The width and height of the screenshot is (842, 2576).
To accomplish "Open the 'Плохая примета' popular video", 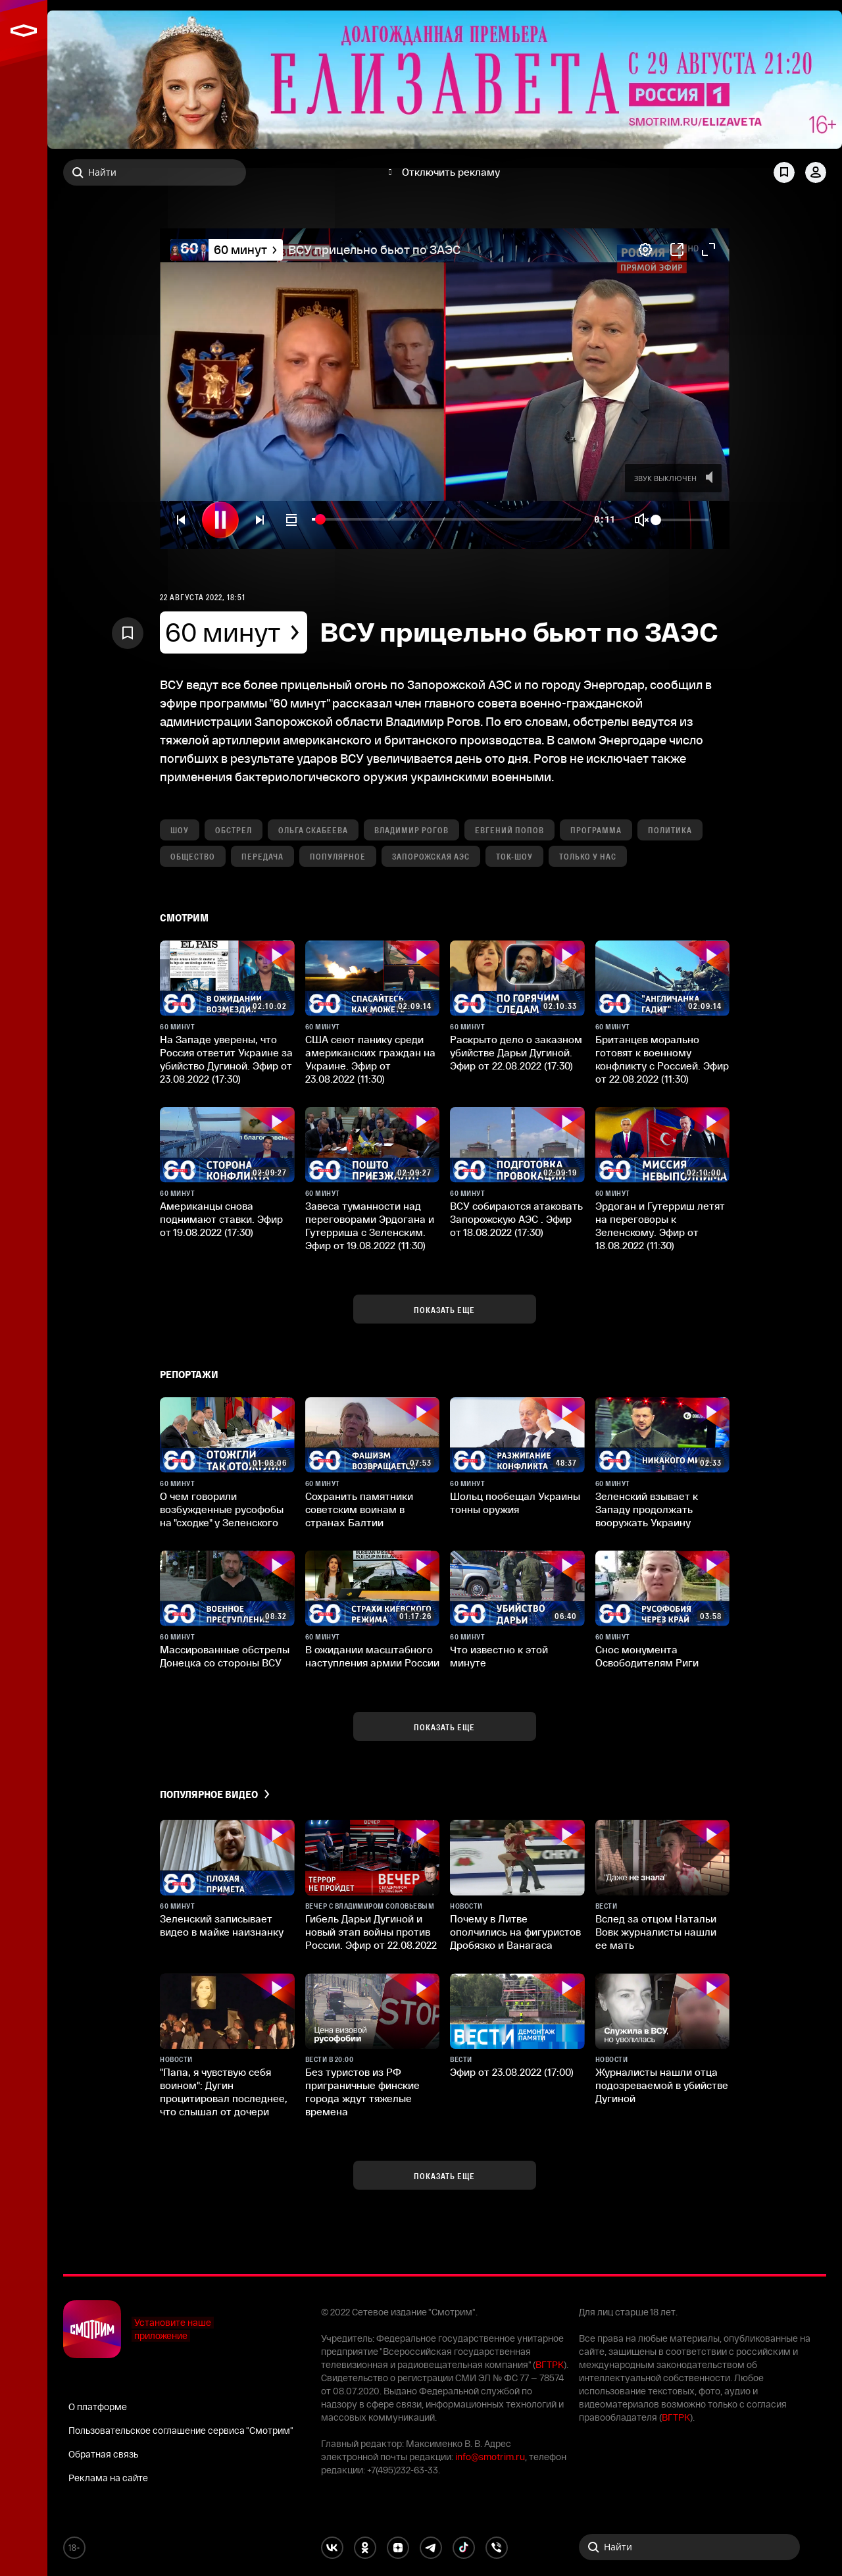I will tap(227, 1857).
